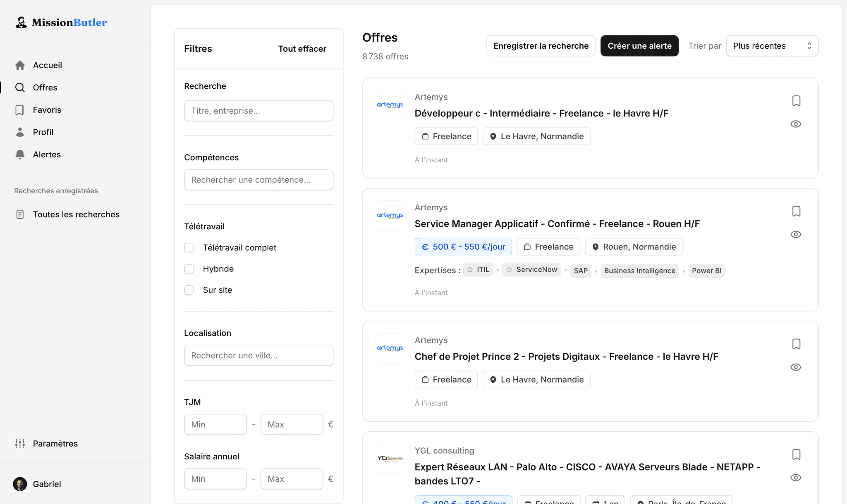Toggle eye icon on Expert Réseaux offer
Screen dimensions: 847x504
pos(796,478)
